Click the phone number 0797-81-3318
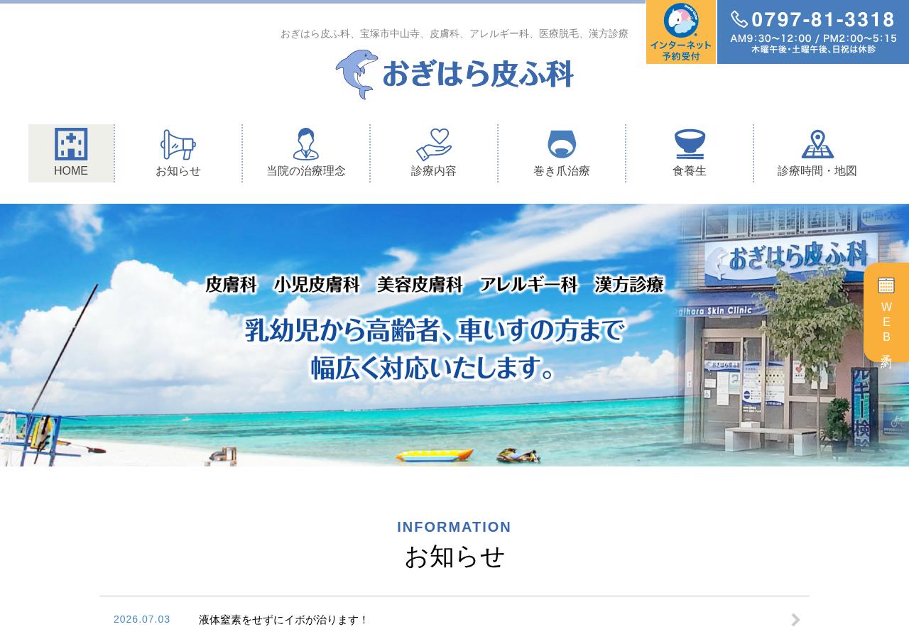 point(824,20)
